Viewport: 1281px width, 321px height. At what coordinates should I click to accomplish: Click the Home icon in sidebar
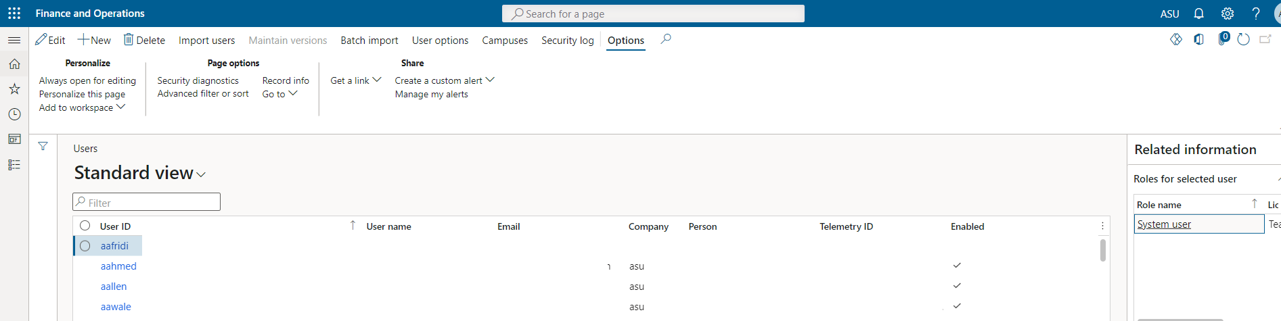[x=14, y=64]
